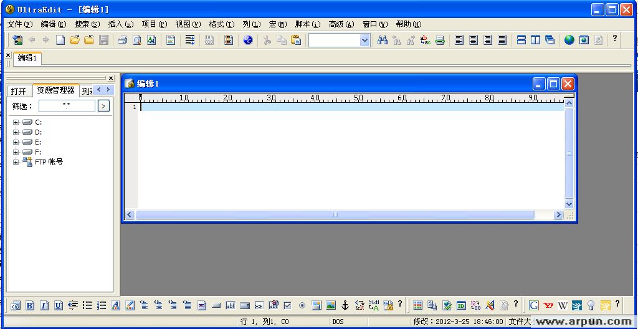Select the C: drive label in tree
The image size is (638, 329).
pyautogui.click(x=38, y=122)
